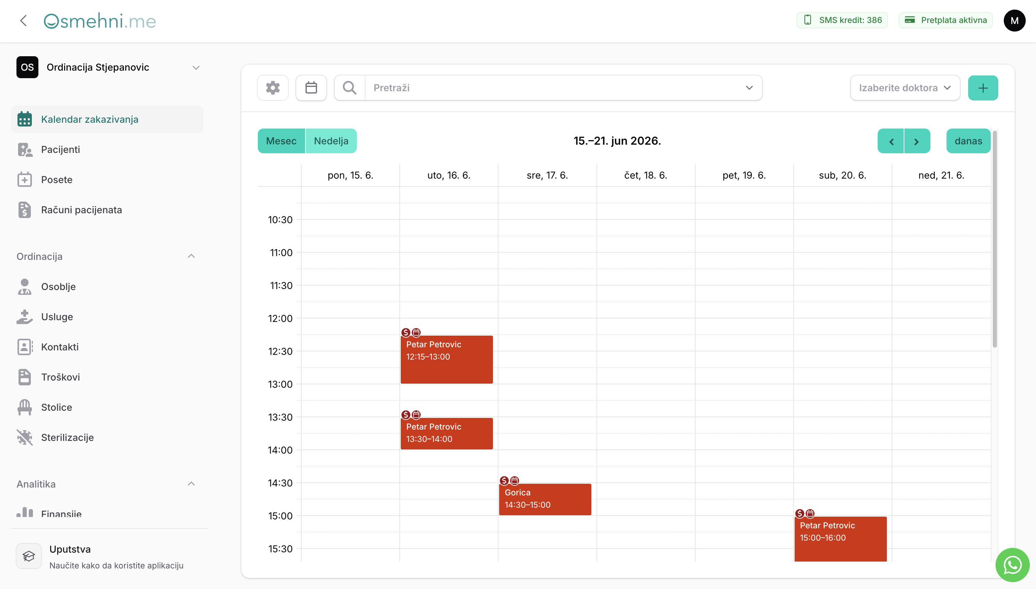The image size is (1036, 589).
Task: Click the search magnifier icon
Action: click(349, 88)
